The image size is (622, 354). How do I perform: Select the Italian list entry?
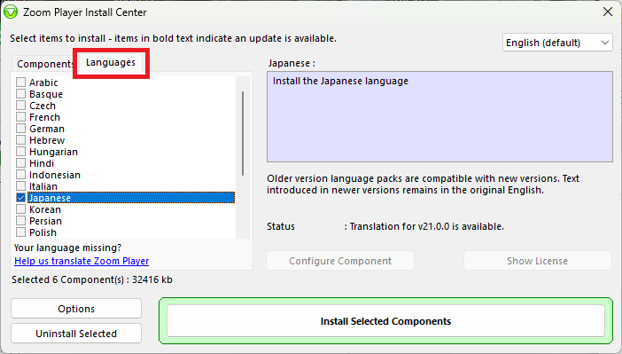pyautogui.click(x=43, y=186)
